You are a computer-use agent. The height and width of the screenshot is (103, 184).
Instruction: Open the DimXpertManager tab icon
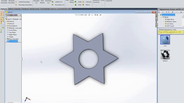click(x=14, y=15)
